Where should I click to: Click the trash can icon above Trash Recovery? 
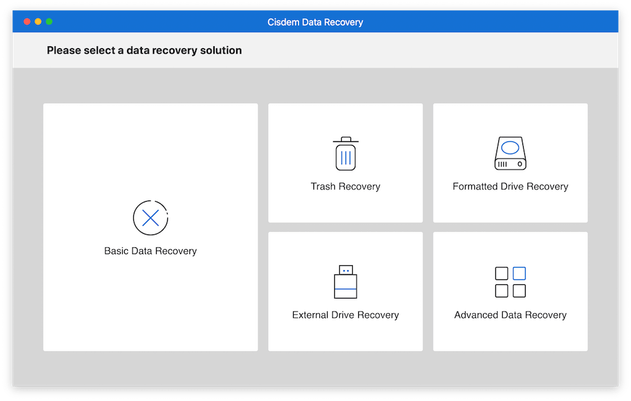pyautogui.click(x=345, y=153)
